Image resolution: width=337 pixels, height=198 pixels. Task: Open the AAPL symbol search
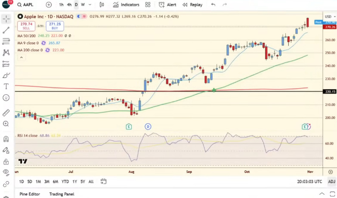25,5
